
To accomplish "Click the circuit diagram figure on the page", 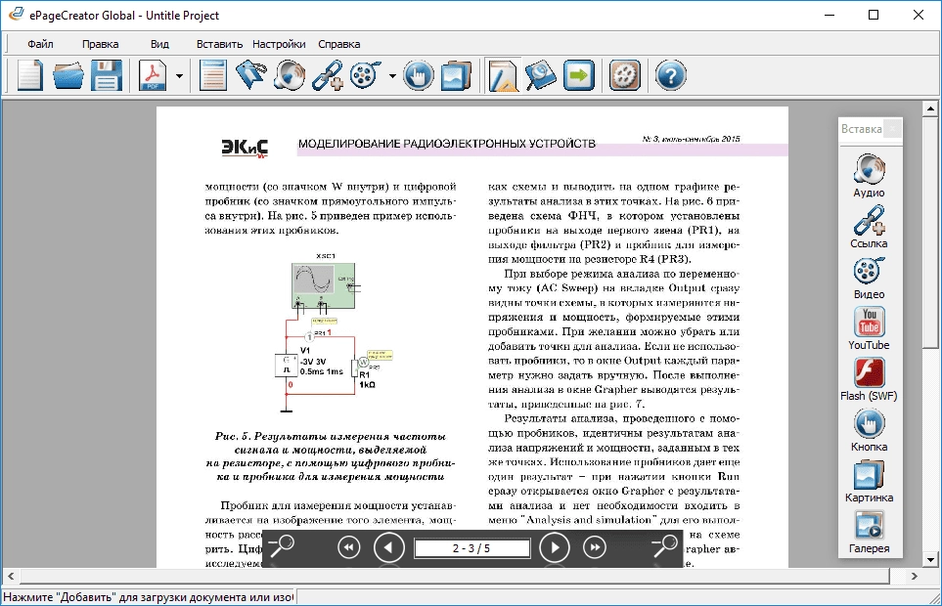I will [x=334, y=333].
